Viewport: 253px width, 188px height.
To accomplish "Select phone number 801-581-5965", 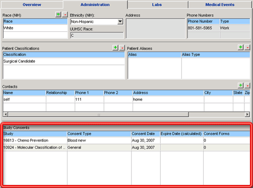I will coord(203,28).
